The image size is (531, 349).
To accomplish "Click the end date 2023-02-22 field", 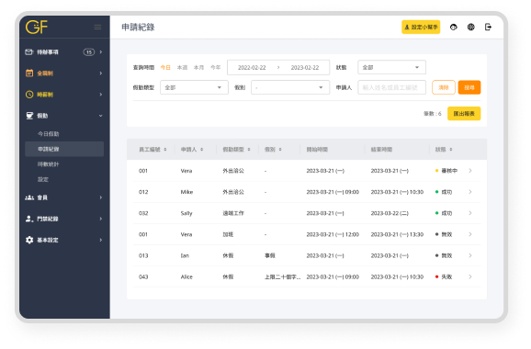I will 305,68.
